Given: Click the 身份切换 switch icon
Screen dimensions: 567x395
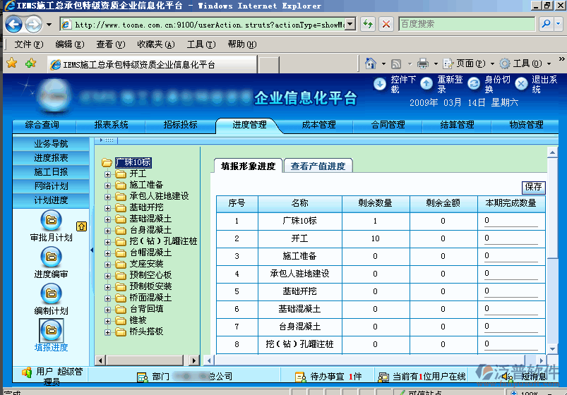Looking at the screenshot, I should (x=474, y=84).
